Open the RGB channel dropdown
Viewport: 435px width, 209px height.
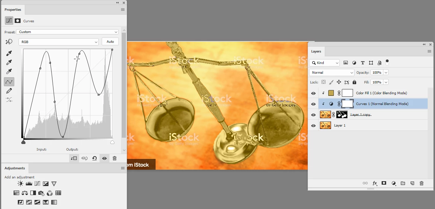click(59, 42)
